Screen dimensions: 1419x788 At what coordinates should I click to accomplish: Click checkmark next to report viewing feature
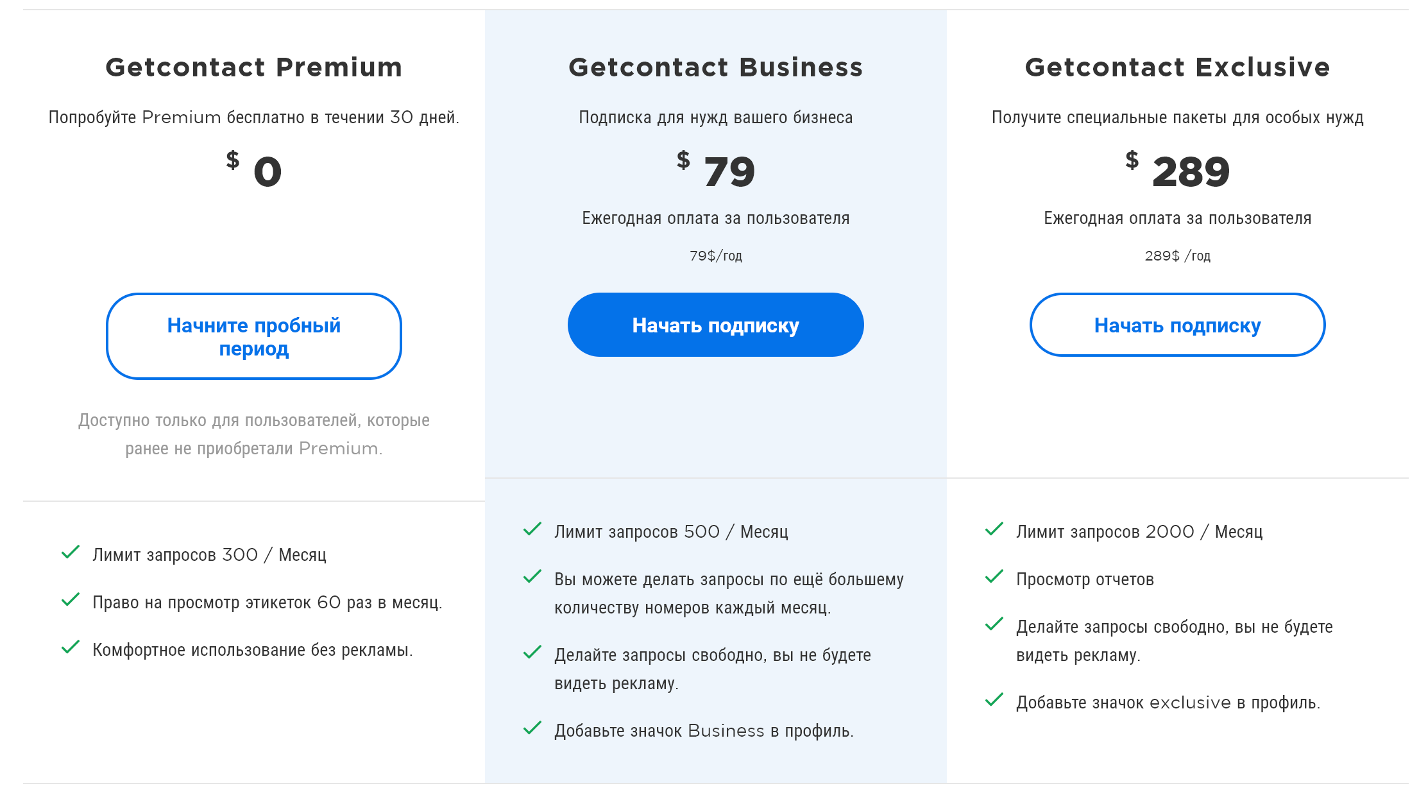994,577
